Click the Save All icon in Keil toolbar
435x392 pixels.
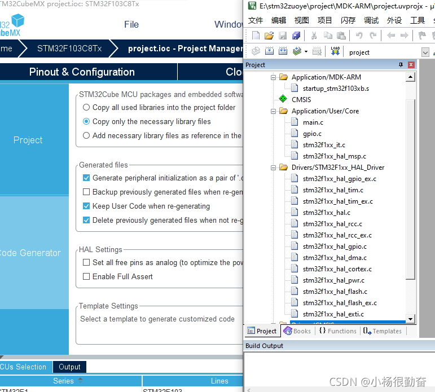[296, 36]
